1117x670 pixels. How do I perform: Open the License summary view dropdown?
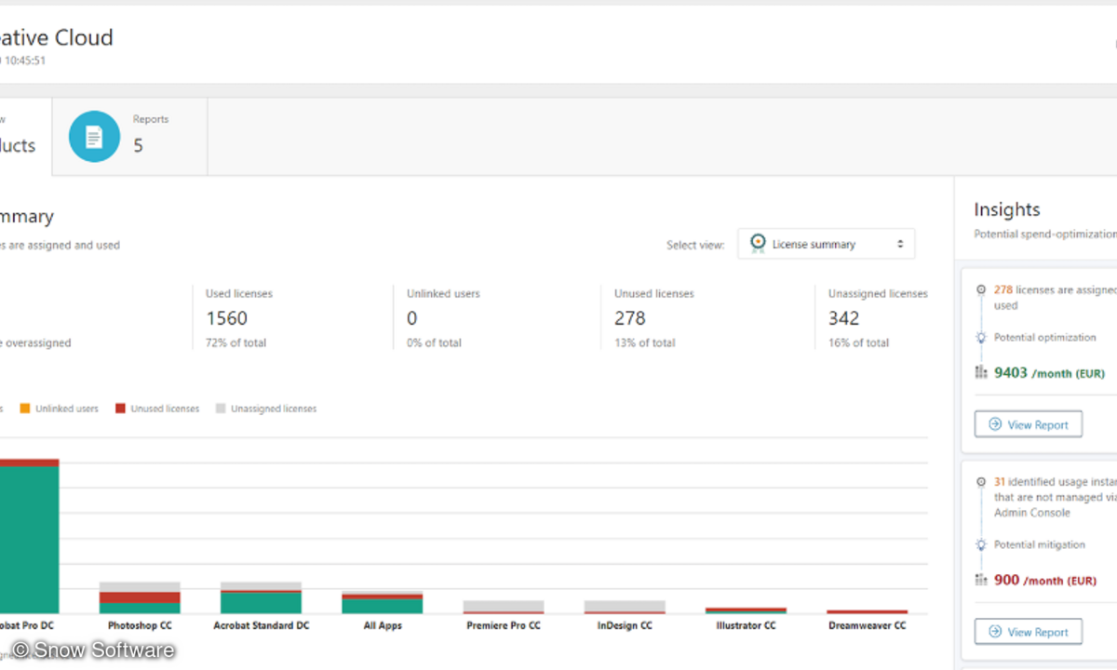(827, 244)
